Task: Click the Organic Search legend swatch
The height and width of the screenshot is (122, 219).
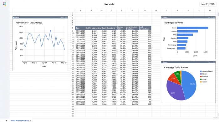Action: click(201, 71)
